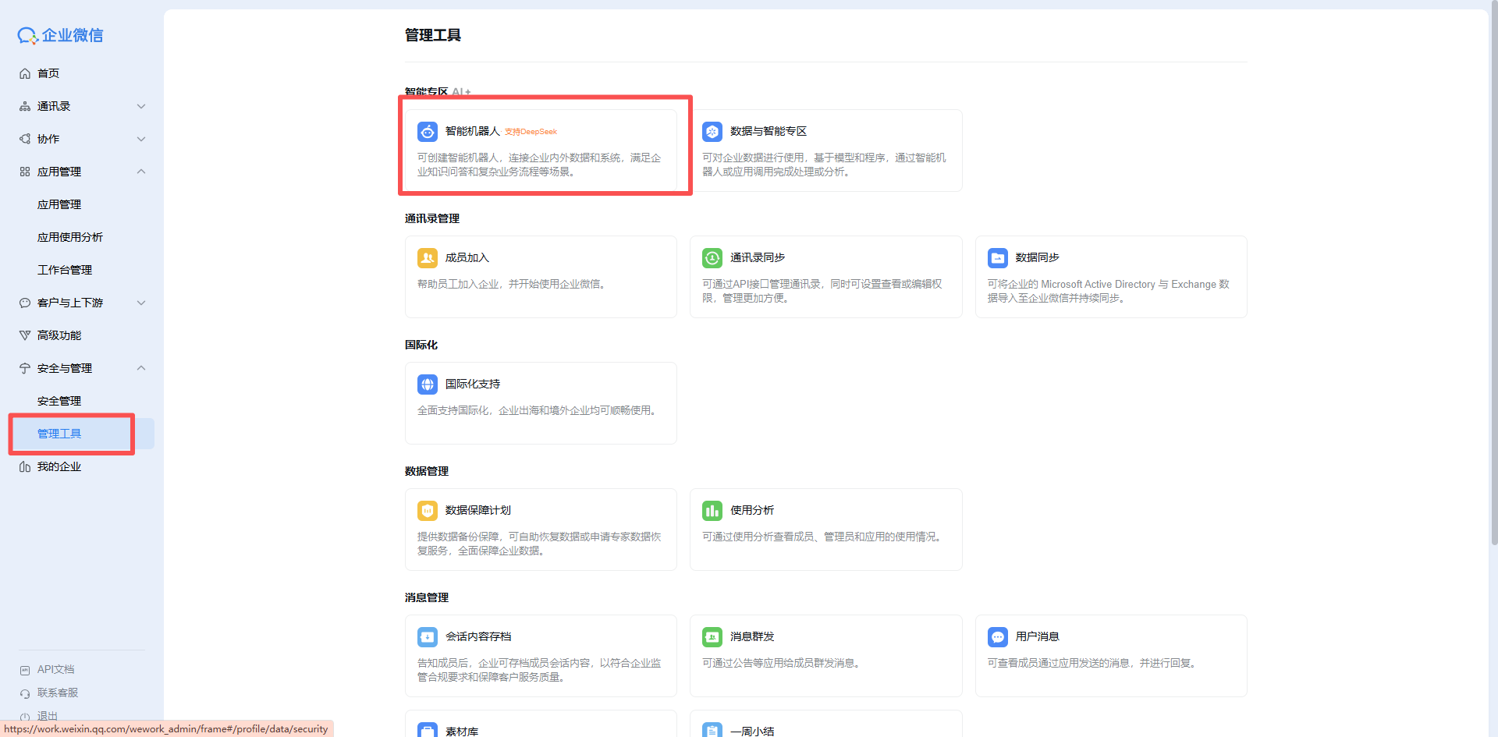
Task: Click the 会话内容存档 icon
Action: click(x=428, y=636)
